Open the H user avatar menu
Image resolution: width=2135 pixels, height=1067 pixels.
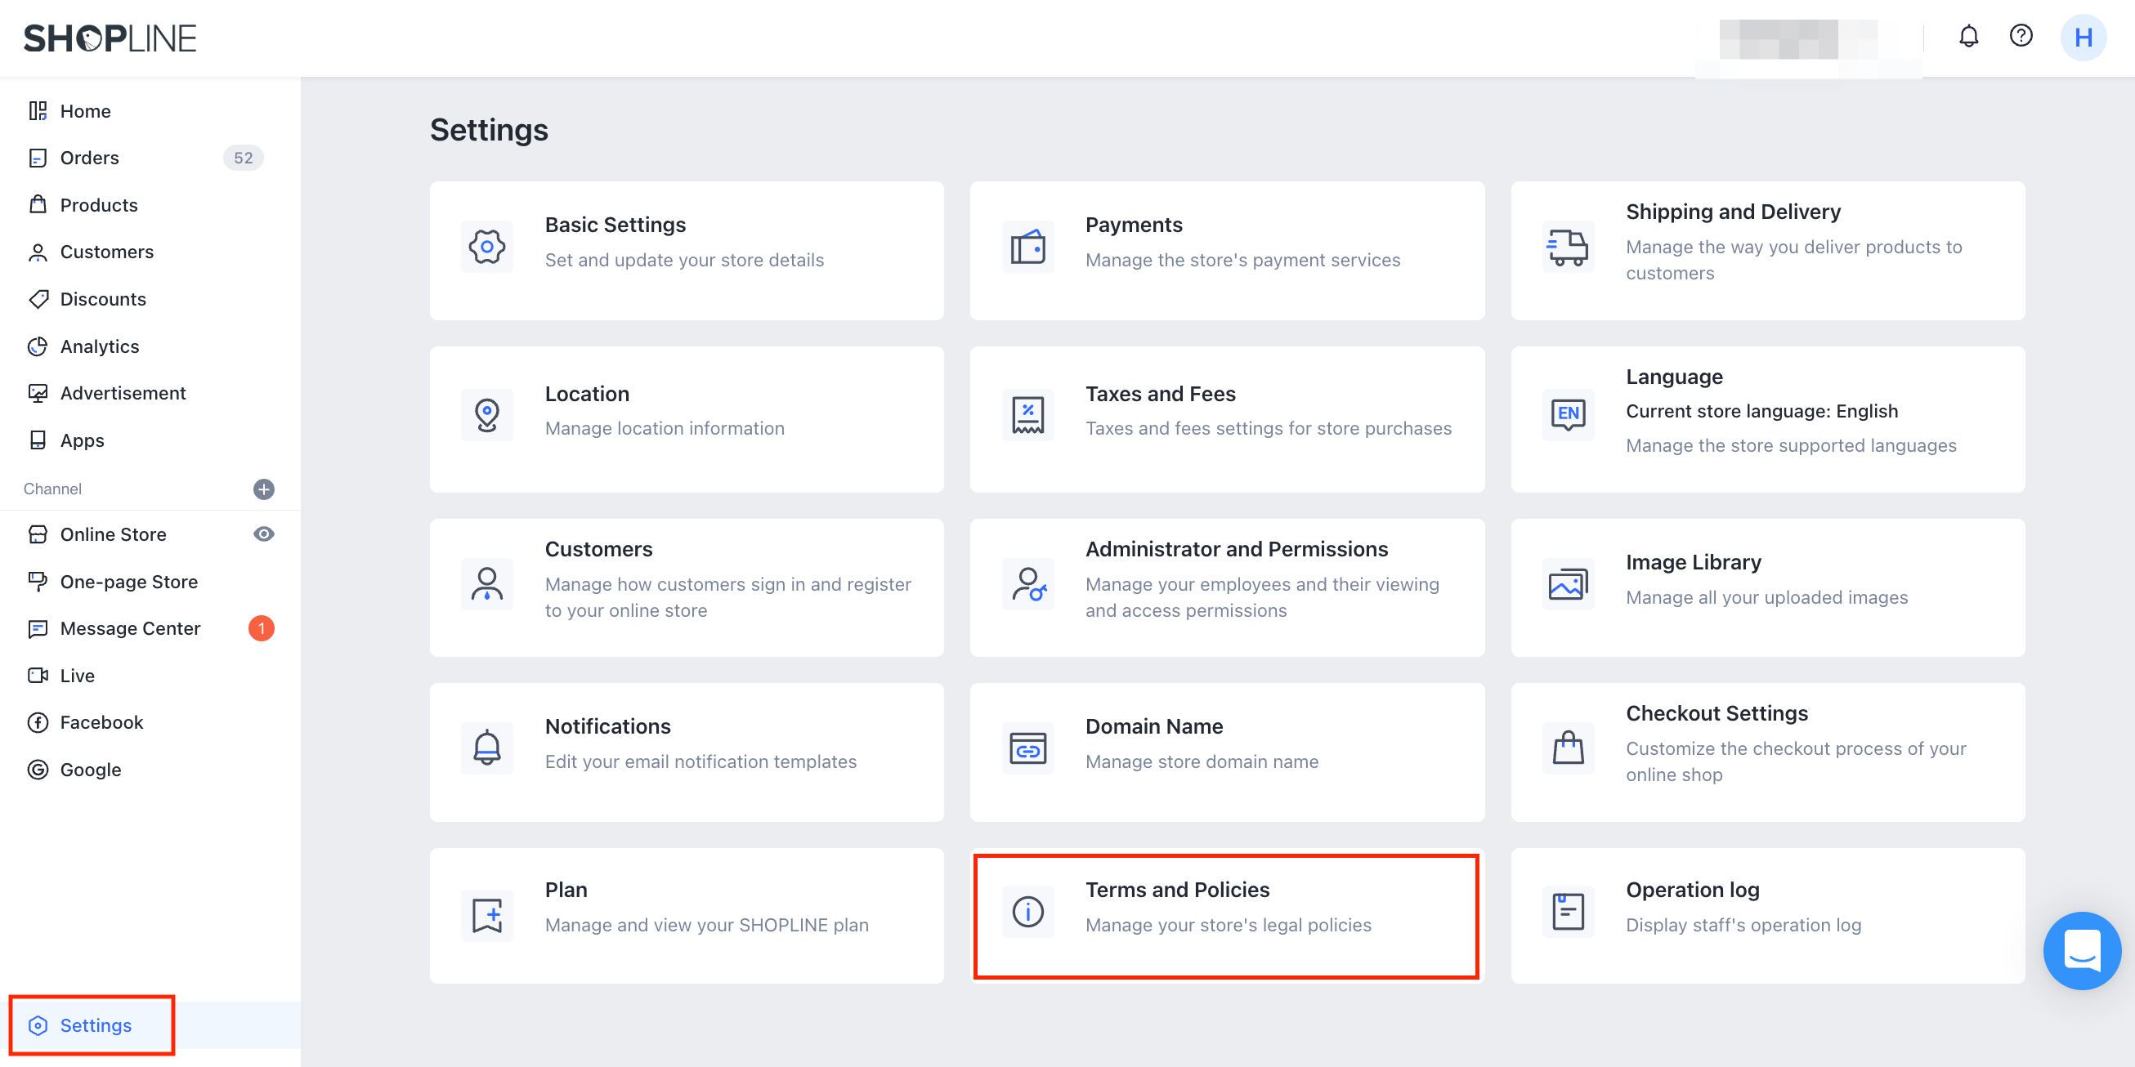point(2082,38)
